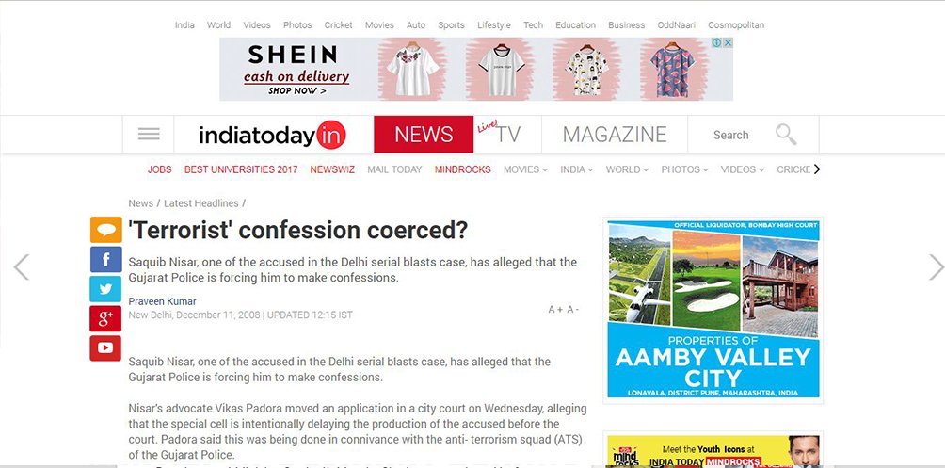Click the Latest Headlines breadcrumb link

(x=201, y=203)
